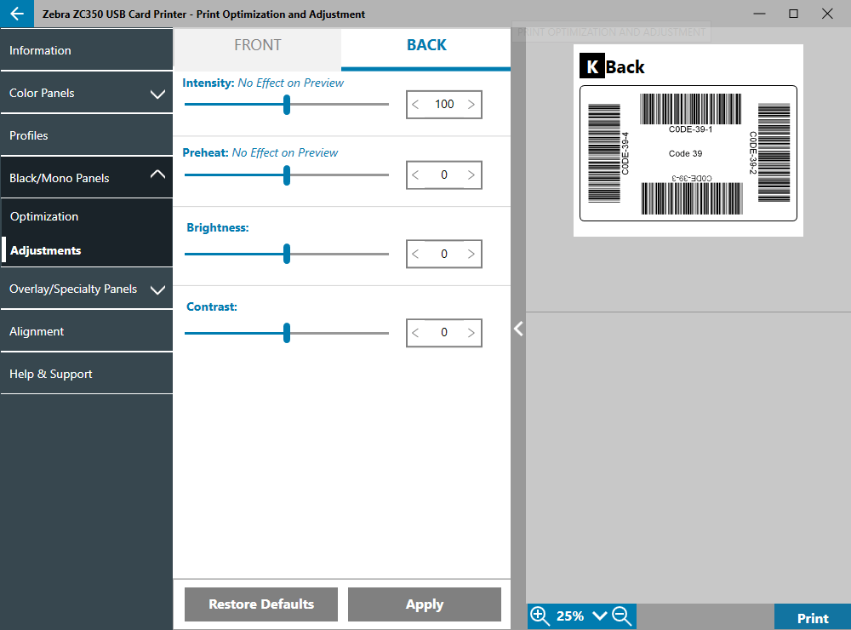Screen dimensions: 851x630
Task: Increase the Contrast value with right arrow
Action: pyautogui.click(x=471, y=333)
